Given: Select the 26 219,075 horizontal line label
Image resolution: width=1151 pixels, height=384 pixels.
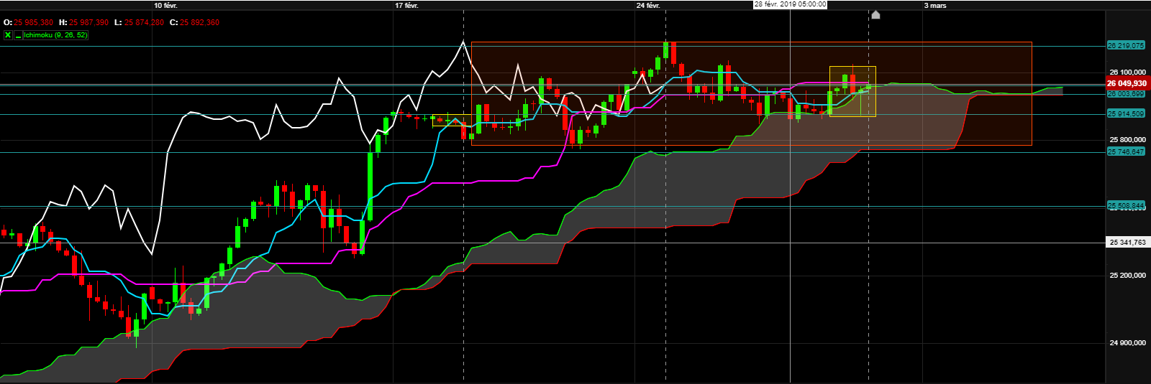Looking at the screenshot, I should click(x=1126, y=45).
